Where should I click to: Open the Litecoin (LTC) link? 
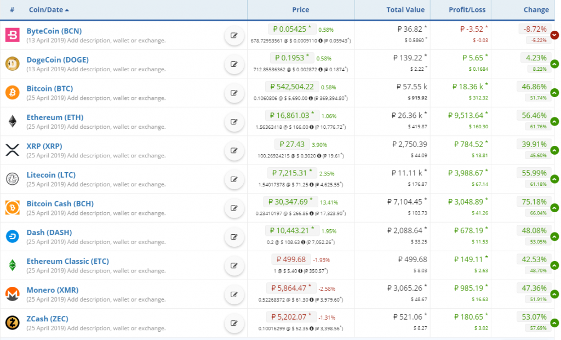pyautogui.click(x=51, y=175)
